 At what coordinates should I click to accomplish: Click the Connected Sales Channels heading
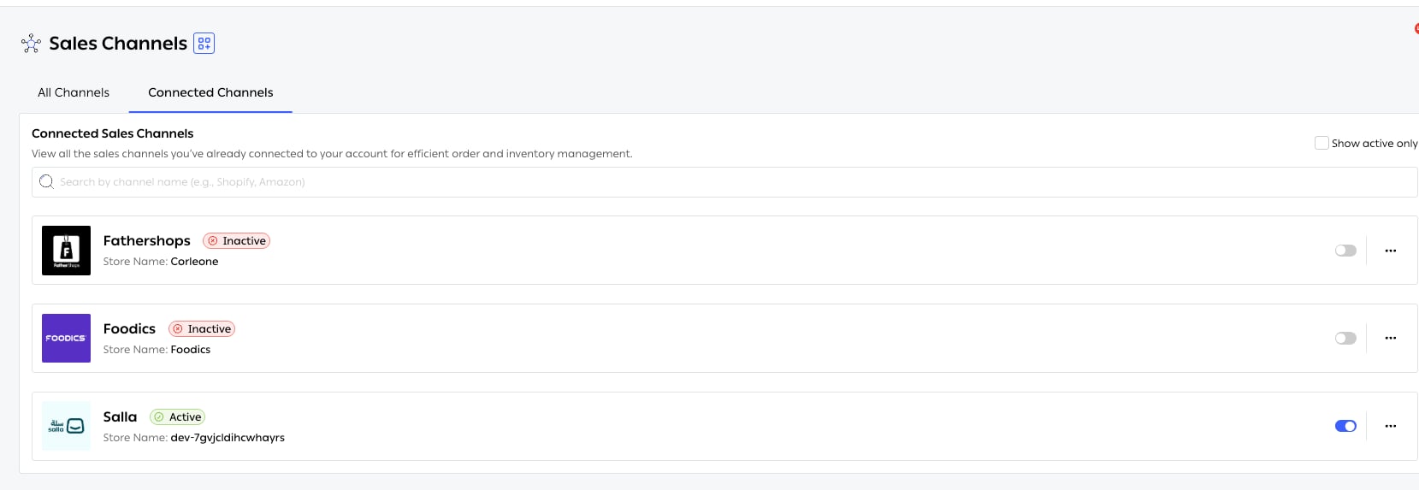(x=113, y=133)
